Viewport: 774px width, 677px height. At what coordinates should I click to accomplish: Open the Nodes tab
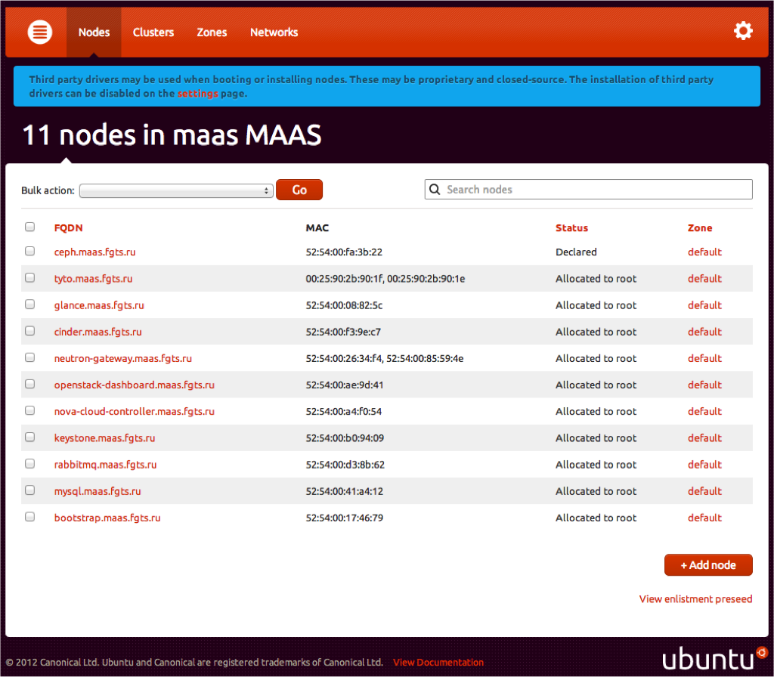[94, 32]
